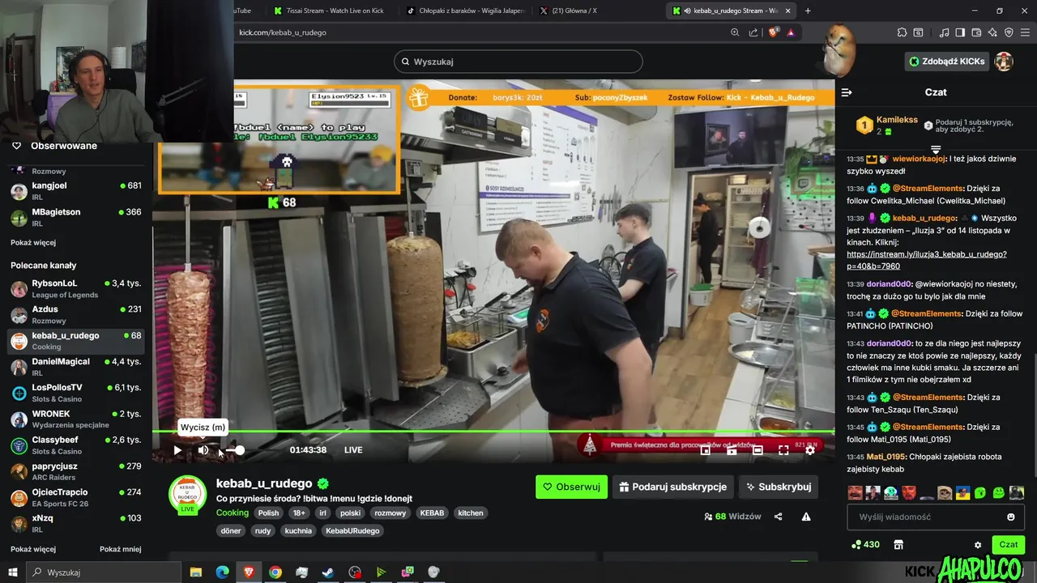Viewport: 1037px width, 583px height.
Task: Click the Obserwuj follow button
Action: (x=571, y=487)
